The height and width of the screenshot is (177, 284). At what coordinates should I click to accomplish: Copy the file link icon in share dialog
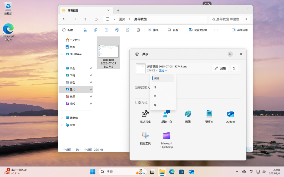pos(234,68)
